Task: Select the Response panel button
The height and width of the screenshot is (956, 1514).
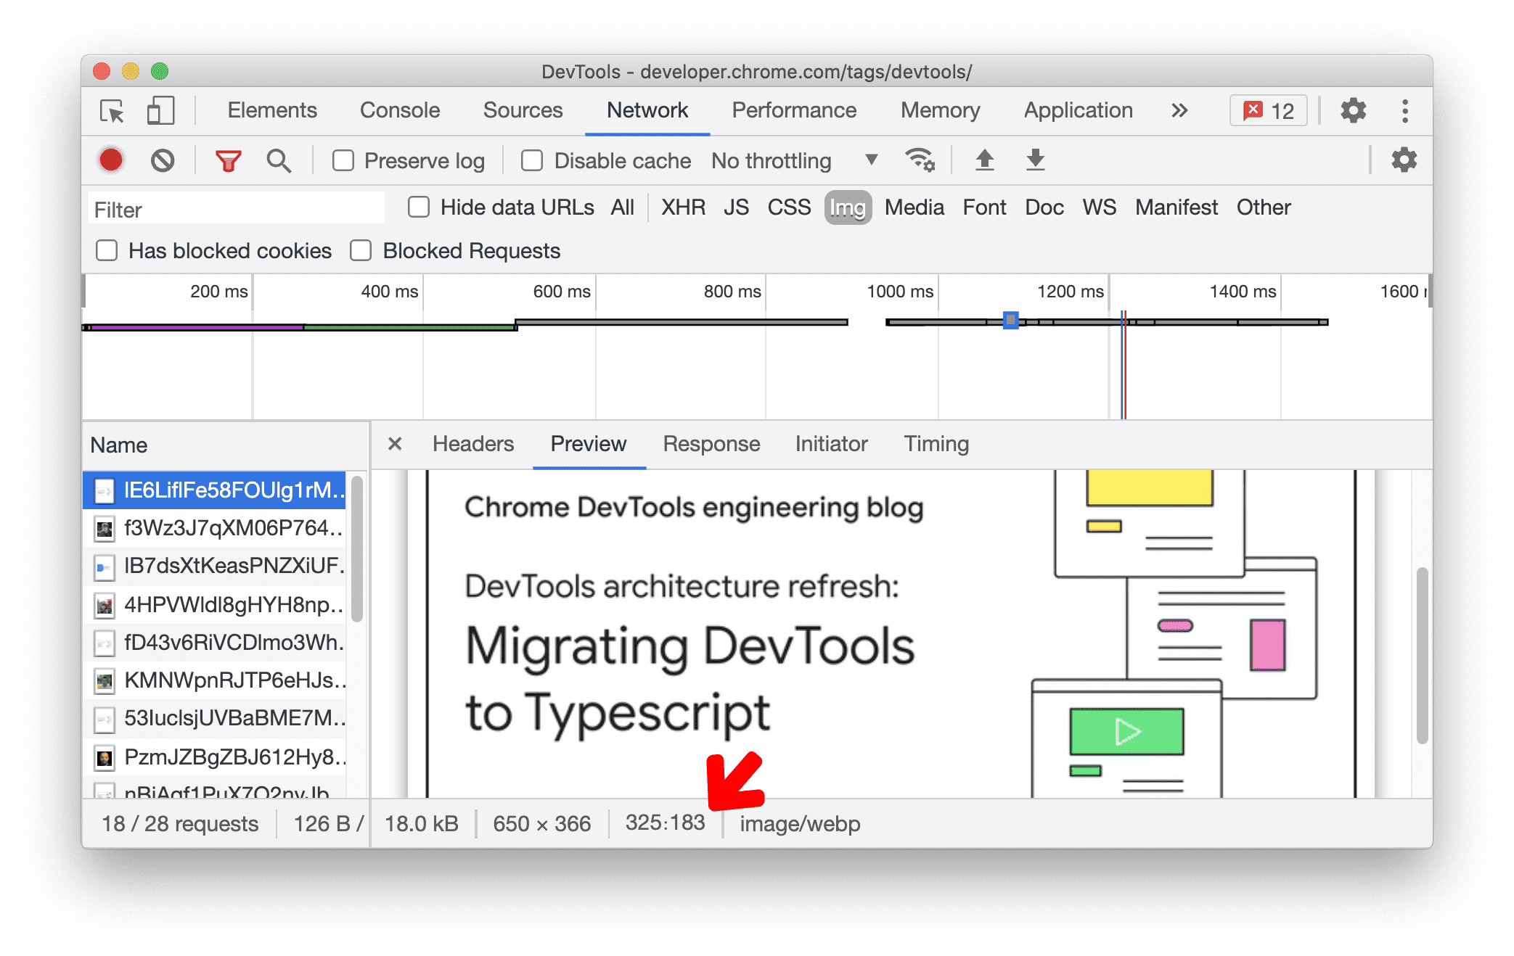Action: coord(711,445)
